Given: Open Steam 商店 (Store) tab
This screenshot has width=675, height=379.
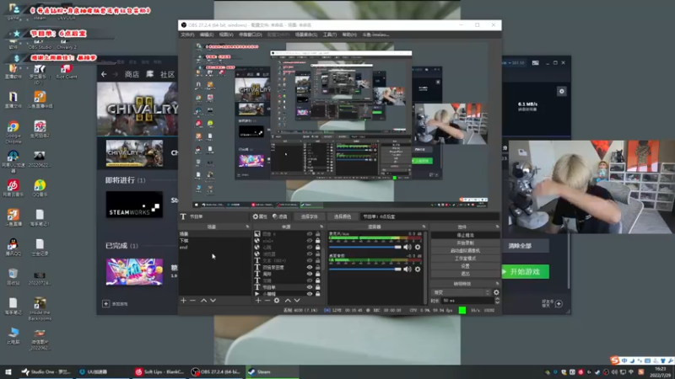Looking at the screenshot, I should coord(132,74).
